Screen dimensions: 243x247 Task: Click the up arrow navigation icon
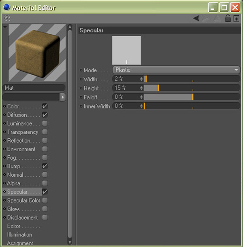[216, 18]
